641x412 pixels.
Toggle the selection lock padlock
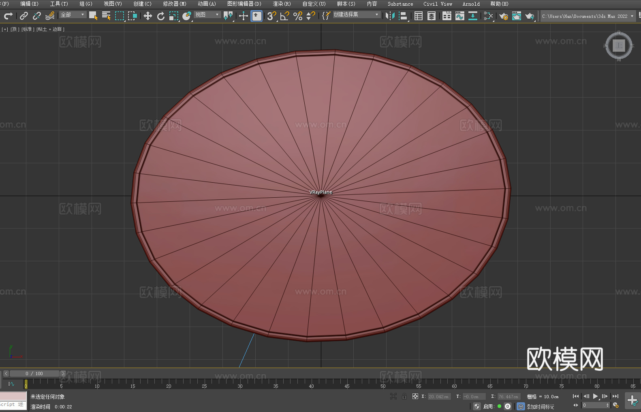[404, 396]
